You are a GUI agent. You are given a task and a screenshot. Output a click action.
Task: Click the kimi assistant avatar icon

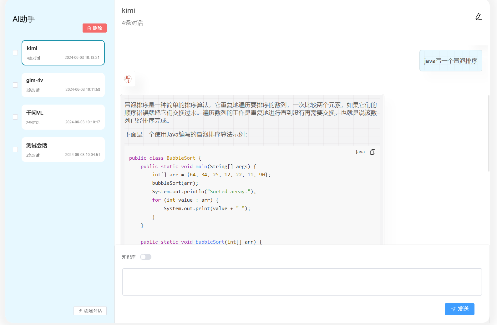128,79
